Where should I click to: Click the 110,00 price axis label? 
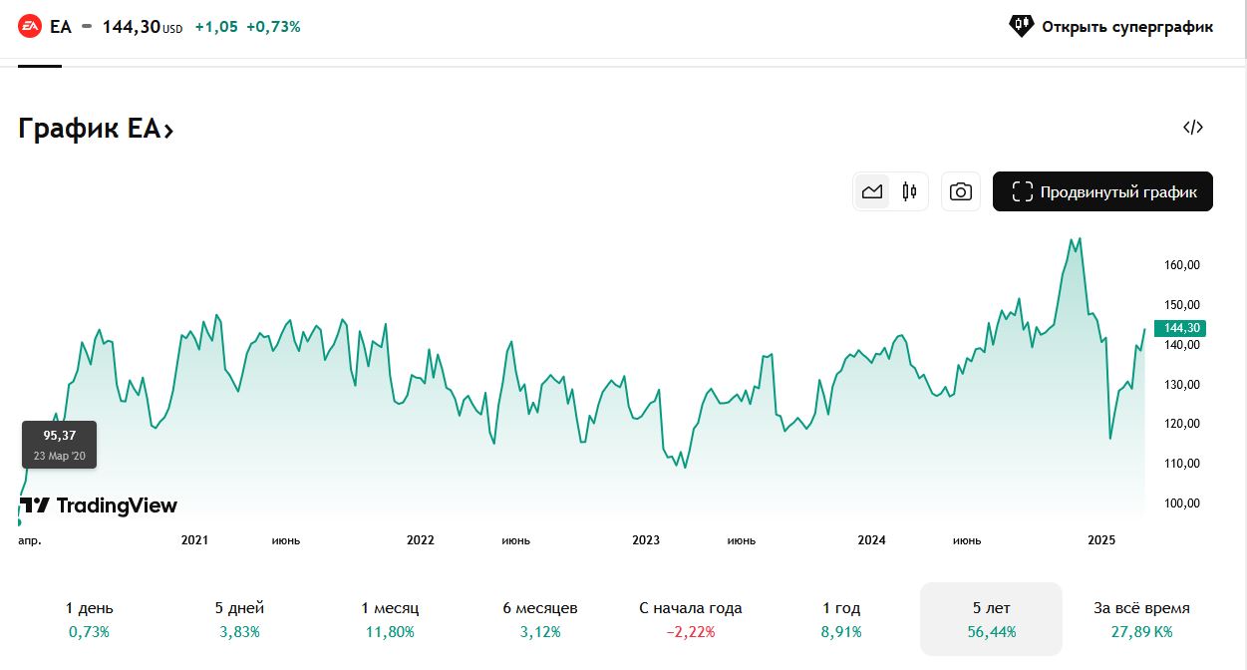click(x=1182, y=464)
